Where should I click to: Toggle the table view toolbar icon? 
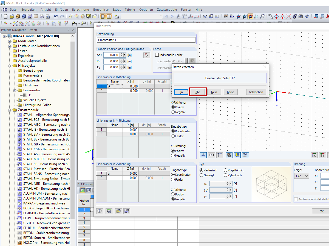(109, 16)
